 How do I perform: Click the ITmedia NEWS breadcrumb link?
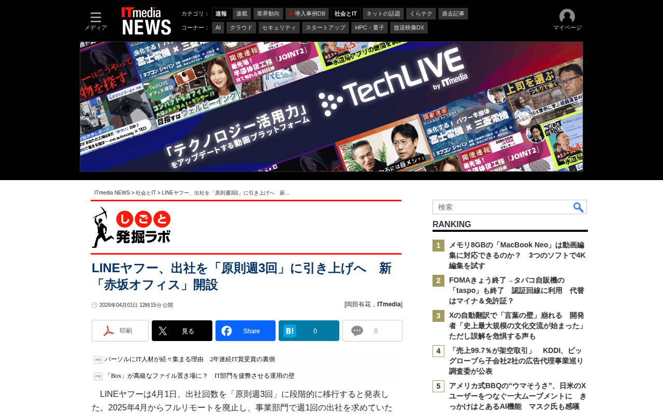(x=112, y=193)
